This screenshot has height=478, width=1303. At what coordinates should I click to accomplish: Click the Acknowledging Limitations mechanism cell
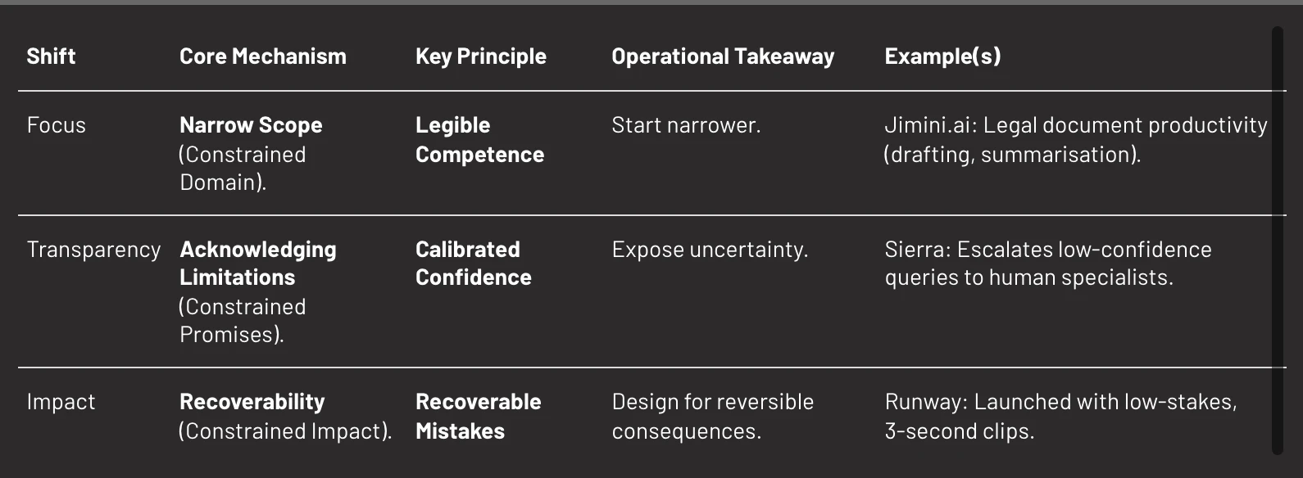(x=257, y=291)
